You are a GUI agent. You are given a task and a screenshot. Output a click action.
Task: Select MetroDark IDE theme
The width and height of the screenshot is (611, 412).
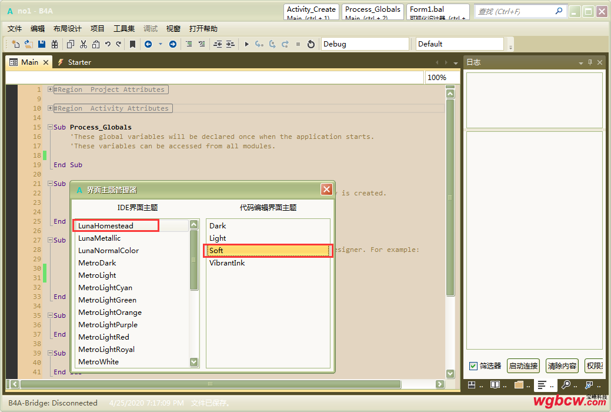tap(131, 263)
